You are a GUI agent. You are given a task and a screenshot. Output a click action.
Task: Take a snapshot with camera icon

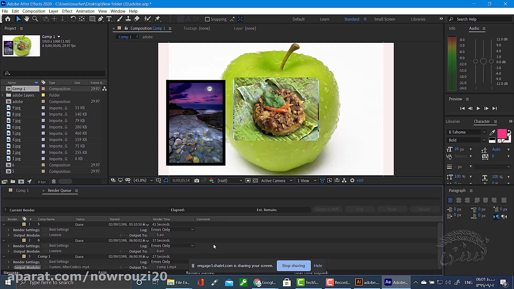click(x=197, y=181)
